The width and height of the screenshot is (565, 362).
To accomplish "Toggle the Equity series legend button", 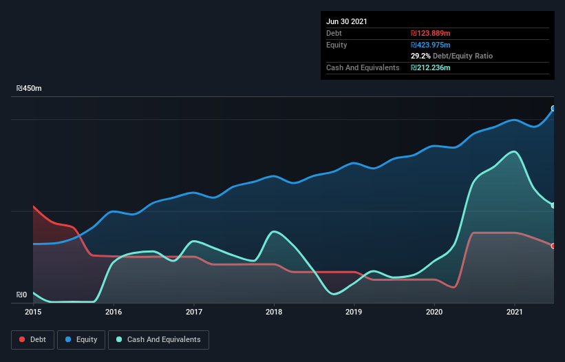I will click(x=81, y=340).
